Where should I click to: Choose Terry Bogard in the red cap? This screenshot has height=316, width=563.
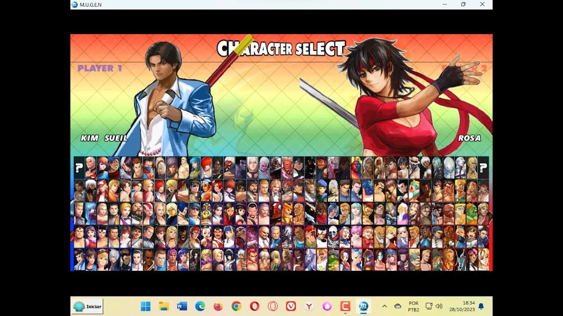[x=102, y=190]
